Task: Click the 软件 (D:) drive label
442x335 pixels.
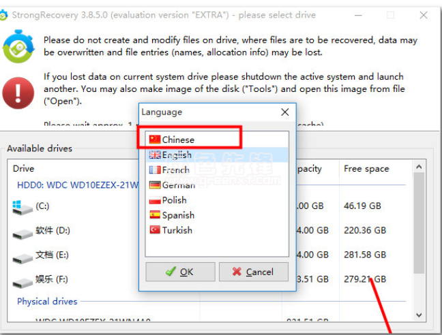Action: [x=53, y=230]
